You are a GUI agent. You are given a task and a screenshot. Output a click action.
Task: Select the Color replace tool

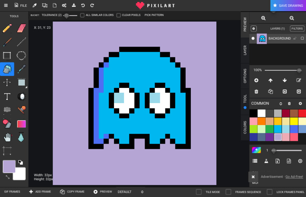(7, 124)
